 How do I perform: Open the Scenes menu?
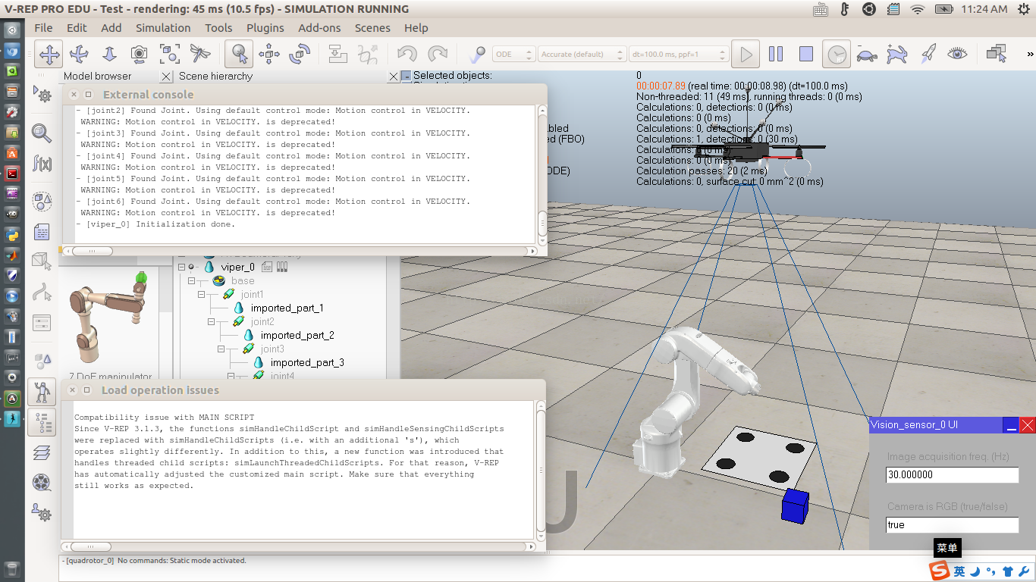pyautogui.click(x=372, y=28)
